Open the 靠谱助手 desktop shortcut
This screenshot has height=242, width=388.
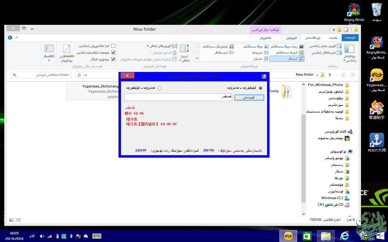click(x=376, y=110)
